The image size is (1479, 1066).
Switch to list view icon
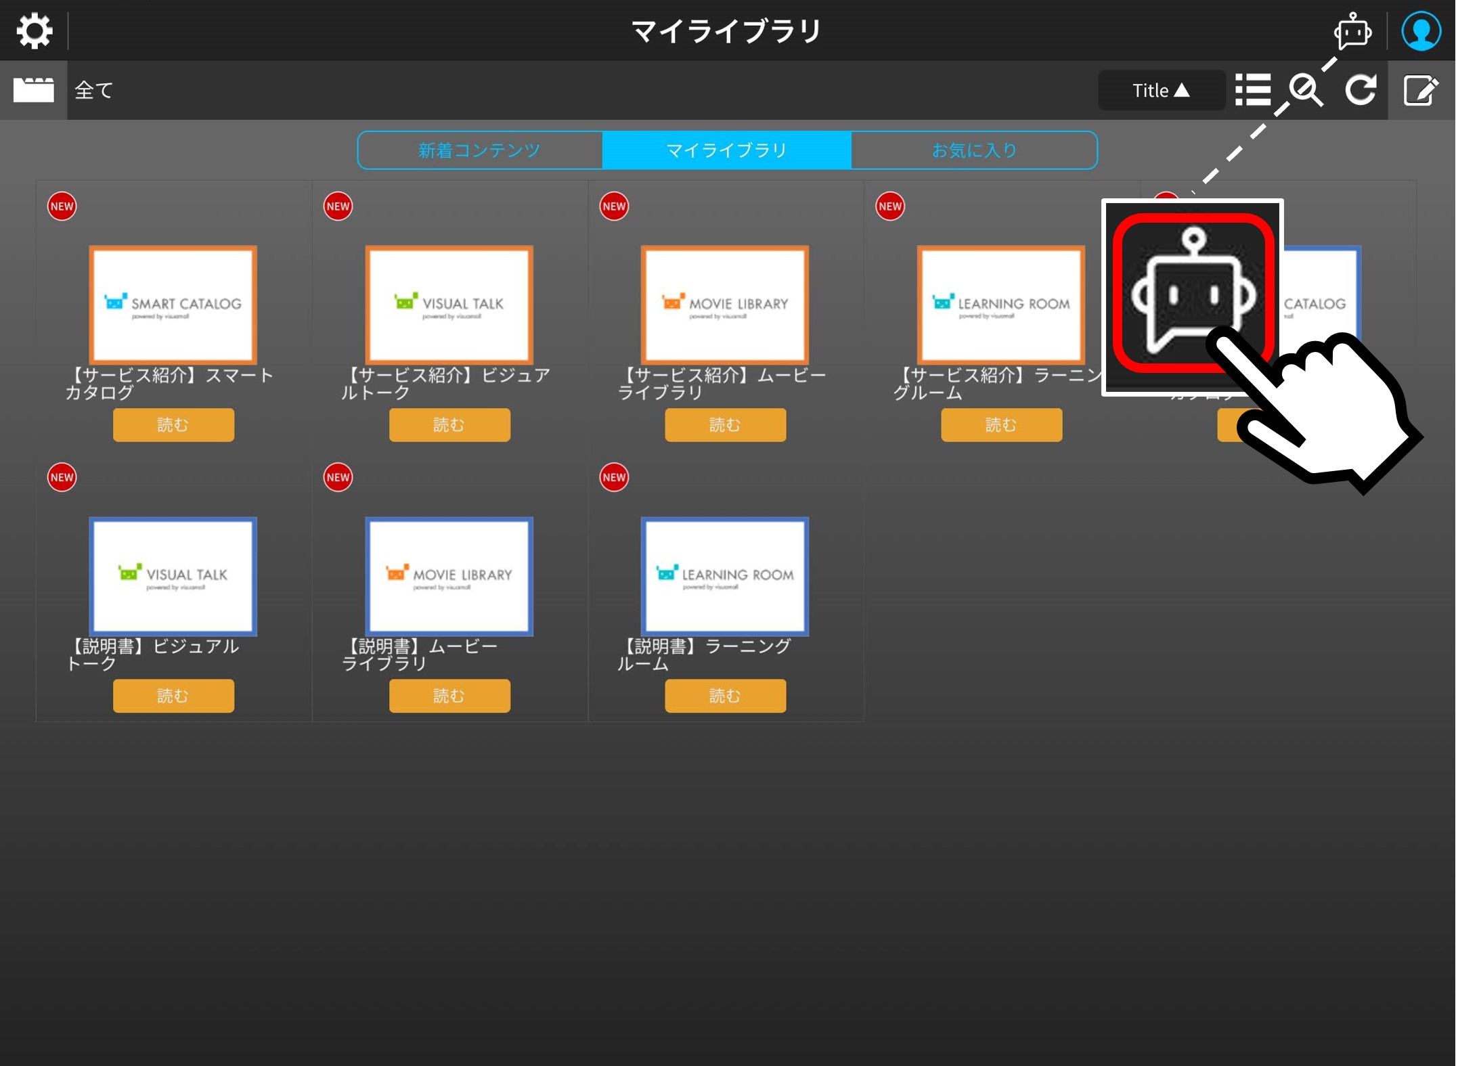click(x=1252, y=90)
